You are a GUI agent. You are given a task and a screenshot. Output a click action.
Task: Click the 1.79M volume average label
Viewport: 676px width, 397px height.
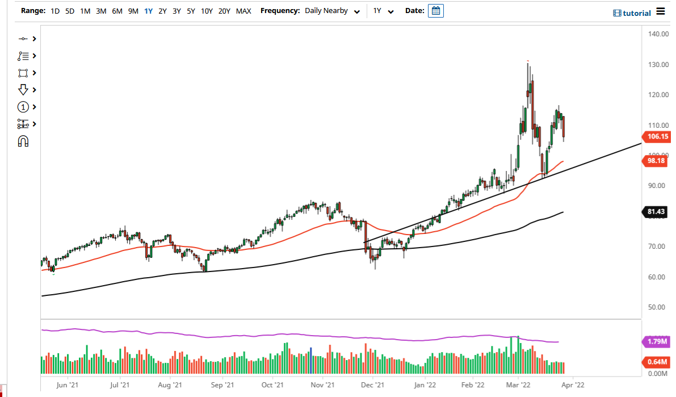pyautogui.click(x=657, y=341)
